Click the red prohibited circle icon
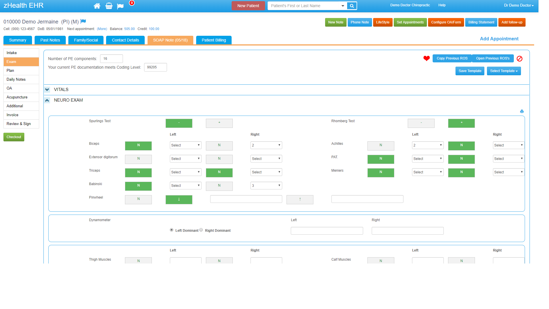Image resolution: width=549 pixels, height=309 pixels. click(x=520, y=59)
